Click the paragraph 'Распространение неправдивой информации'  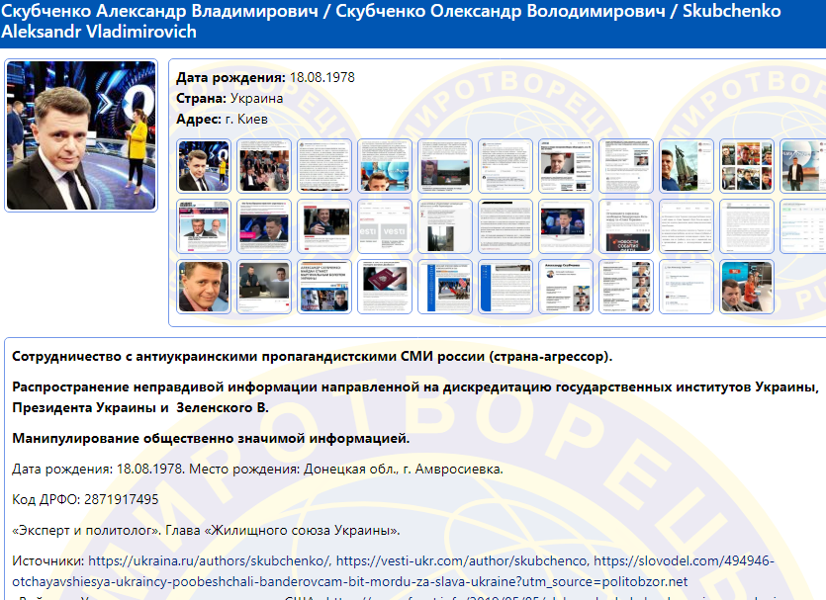[415, 397]
